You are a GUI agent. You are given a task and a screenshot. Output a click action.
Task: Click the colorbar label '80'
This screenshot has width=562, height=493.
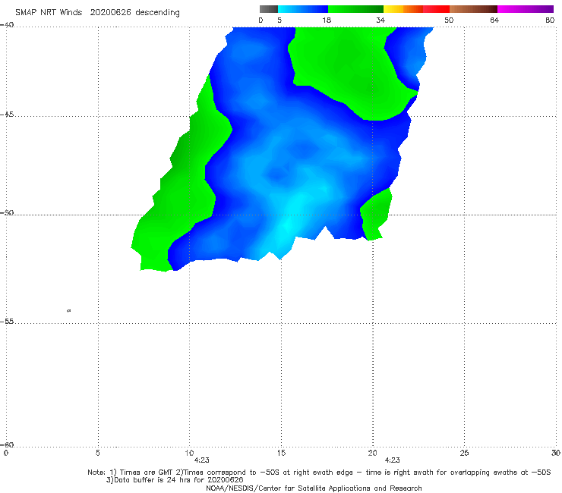[550, 20]
